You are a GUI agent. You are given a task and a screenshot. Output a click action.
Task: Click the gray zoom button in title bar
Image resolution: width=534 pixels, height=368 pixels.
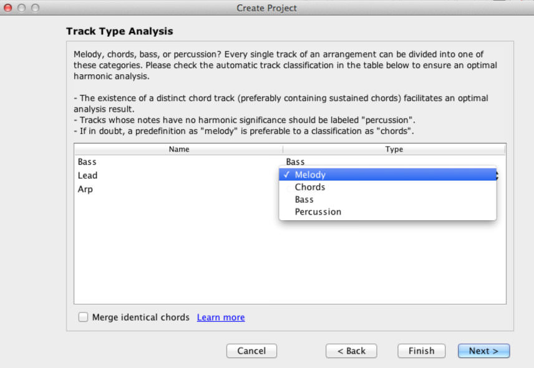[35, 7]
